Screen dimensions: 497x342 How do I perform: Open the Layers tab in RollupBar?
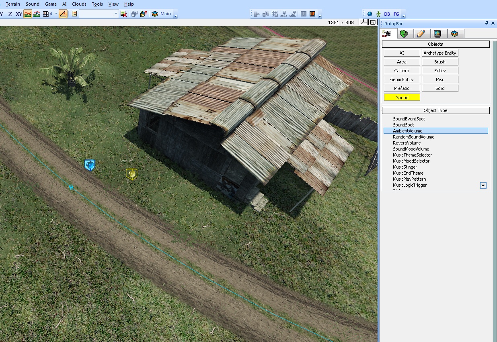(454, 34)
